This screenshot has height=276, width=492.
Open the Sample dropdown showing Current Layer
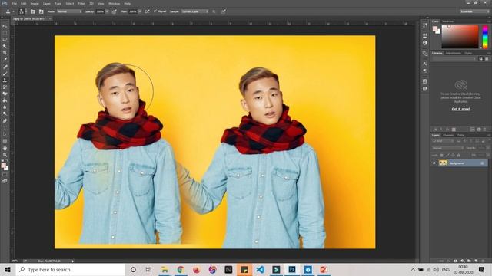point(194,11)
